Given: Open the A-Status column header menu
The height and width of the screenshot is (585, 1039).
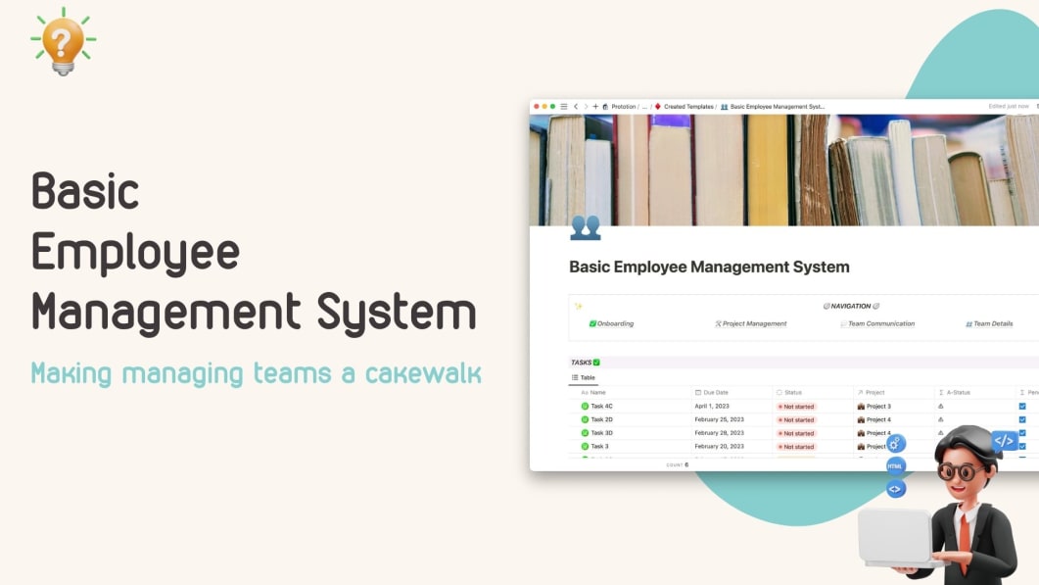Looking at the screenshot, I should pos(959,392).
